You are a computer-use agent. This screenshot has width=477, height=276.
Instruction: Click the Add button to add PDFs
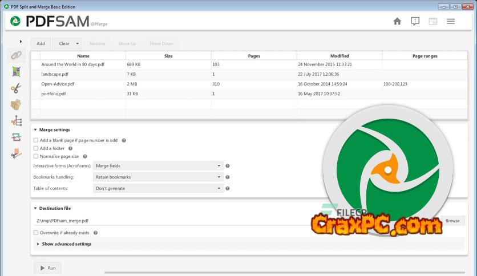tap(41, 43)
